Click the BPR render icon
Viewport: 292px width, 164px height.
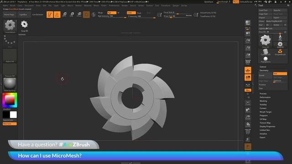[248, 23]
